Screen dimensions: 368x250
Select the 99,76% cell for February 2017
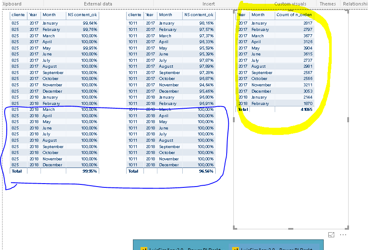tap(90, 29)
